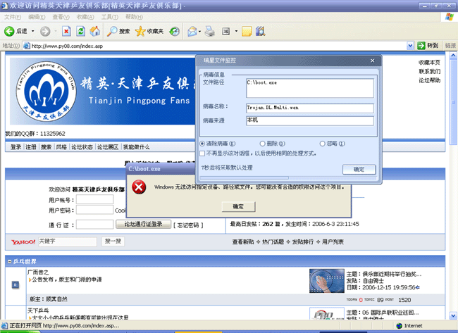Click the Windows flag logo
458x333 pixels.
(450, 17)
